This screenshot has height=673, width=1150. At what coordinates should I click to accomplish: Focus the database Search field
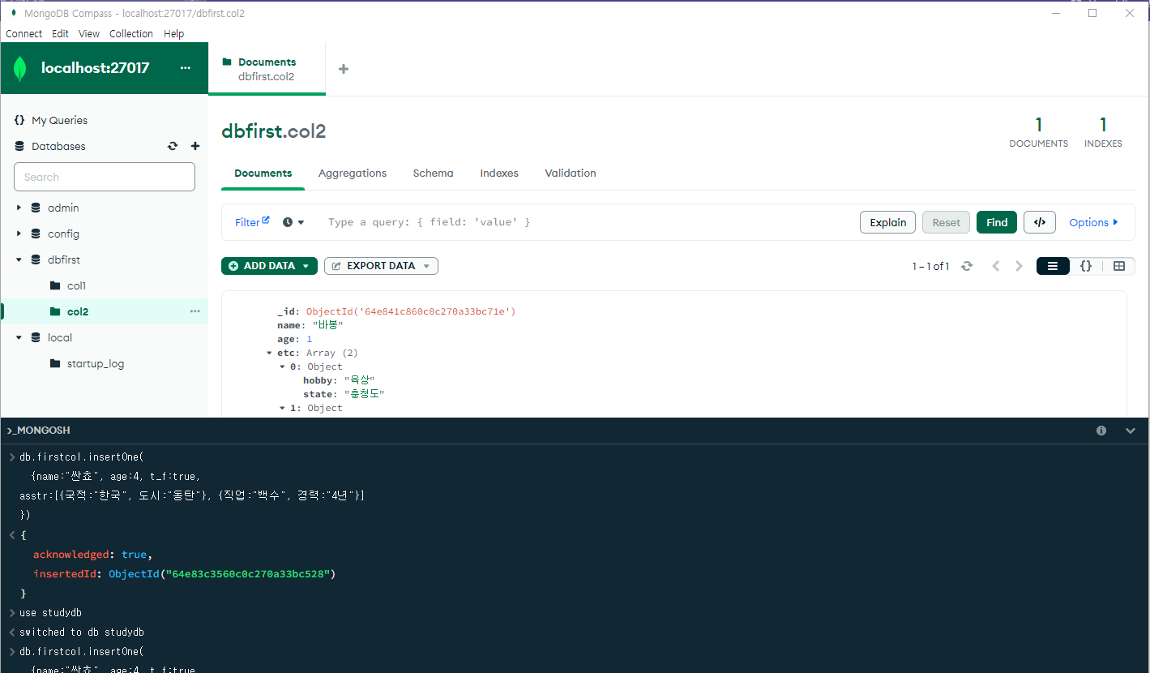click(105, 177)
